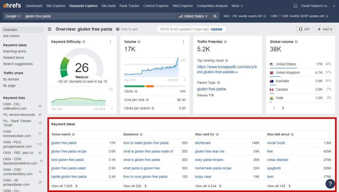Viewport: 339px width, 192px height.
Task: Click the Update SERP link
Action: coord(217,29)
